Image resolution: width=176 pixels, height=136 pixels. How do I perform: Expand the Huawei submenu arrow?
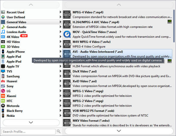(x=60, y=81)
